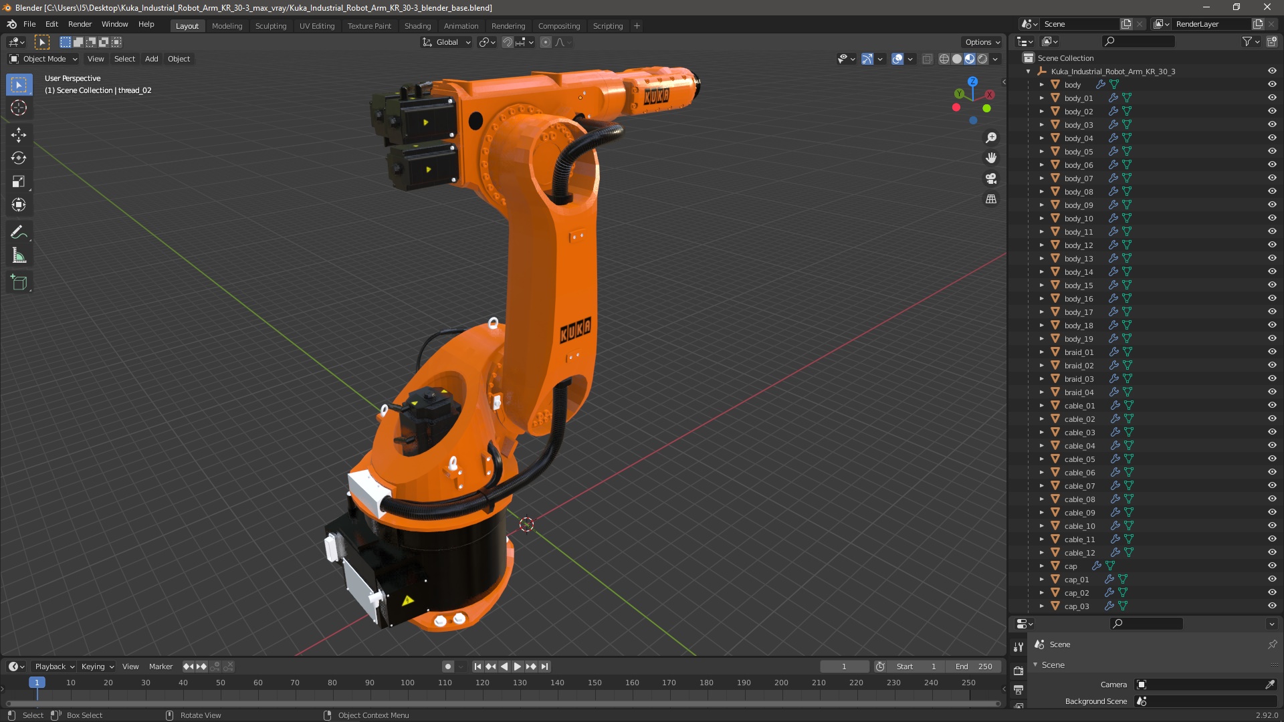
Task: Switch perspective/orthographic grid icon
Action: point(991,199)
